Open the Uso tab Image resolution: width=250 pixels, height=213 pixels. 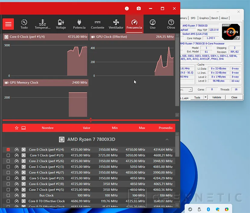tap(153, 24)
